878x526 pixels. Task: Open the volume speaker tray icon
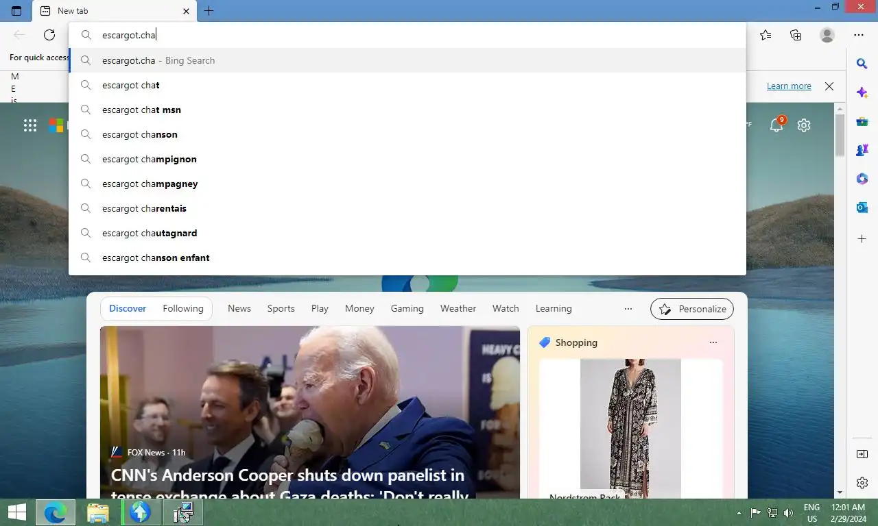[789, 512]
